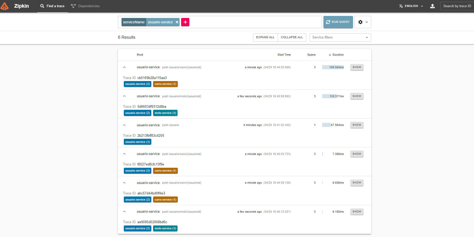Toggle the Duration sort order arrow

(330, 55)
